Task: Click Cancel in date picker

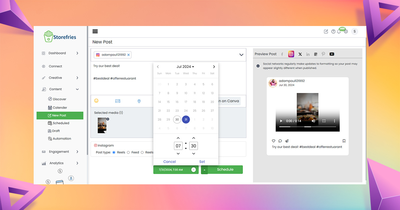Action: pos(169,162)
